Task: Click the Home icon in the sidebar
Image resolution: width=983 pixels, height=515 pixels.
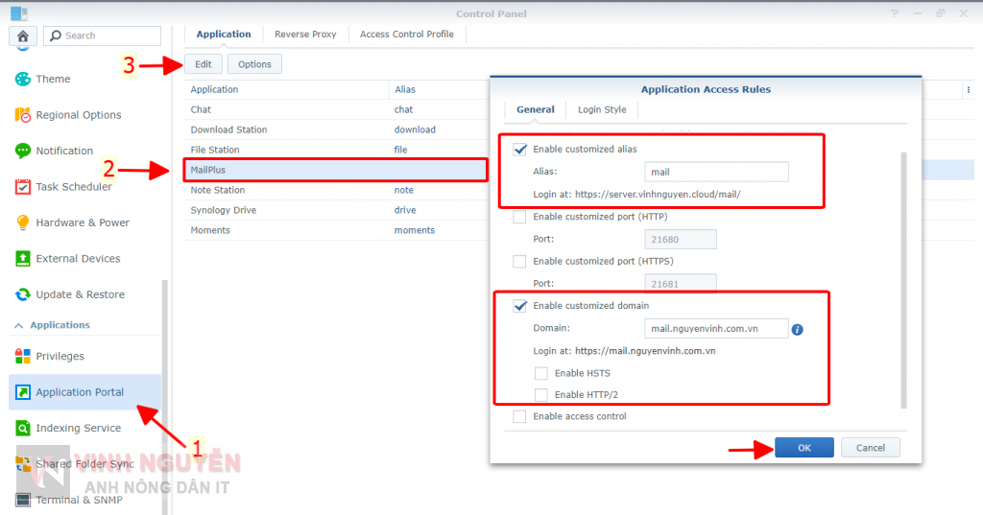Action: (23, 35)
